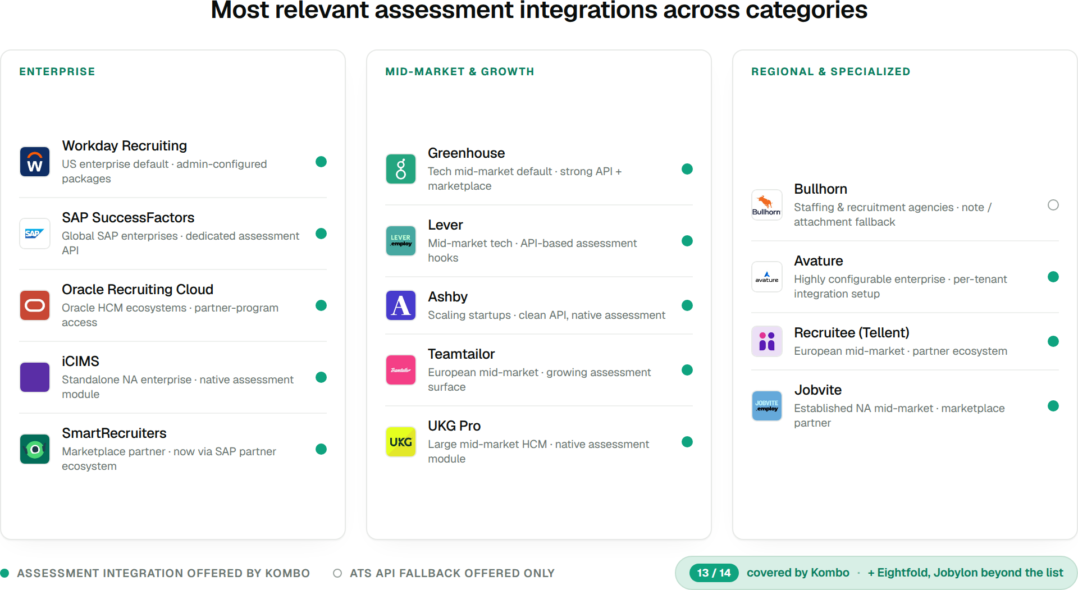Click the SmartRecruiters title

click(114, 433)
